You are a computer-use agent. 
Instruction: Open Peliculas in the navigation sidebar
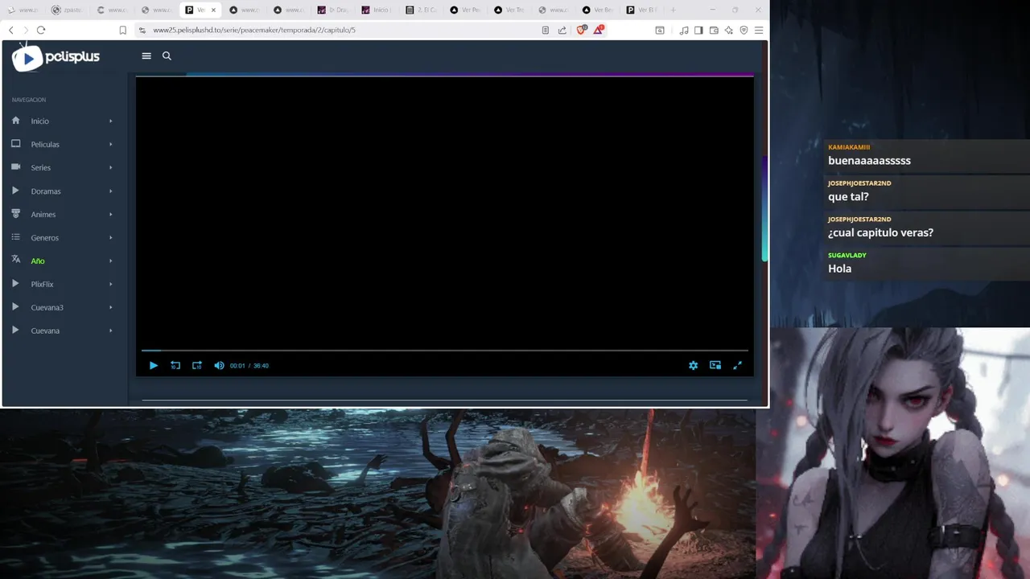pyautogui.click(x=45, y=144)
